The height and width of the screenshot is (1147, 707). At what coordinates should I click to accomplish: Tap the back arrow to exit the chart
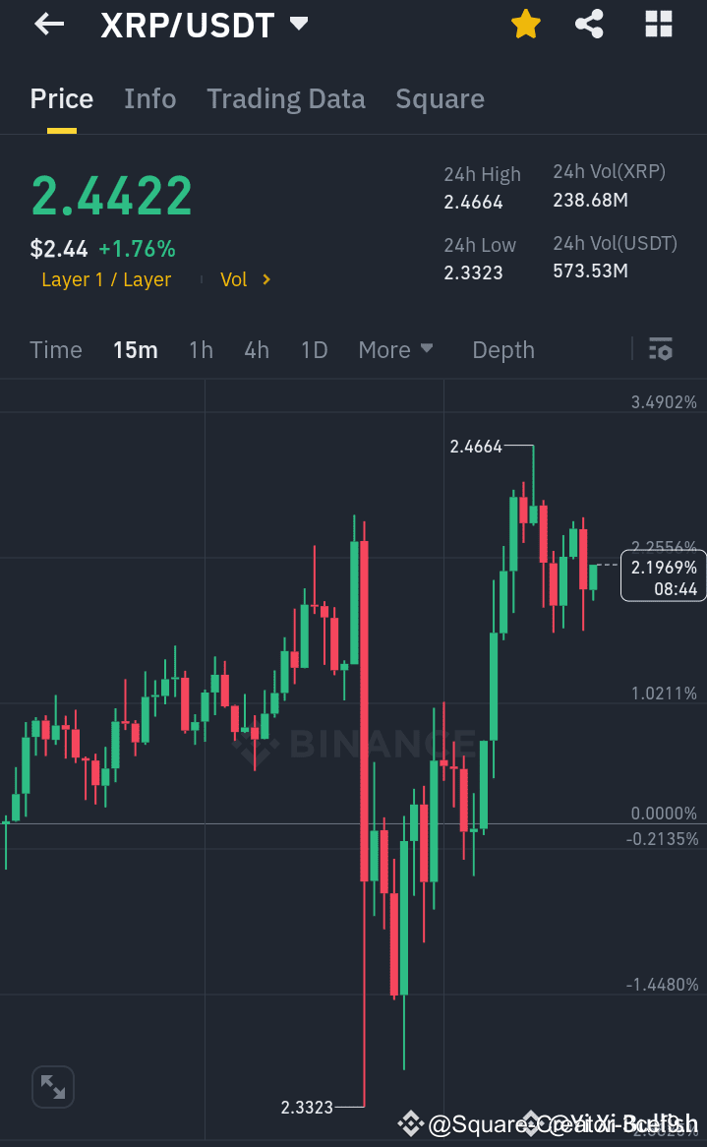(49, 25)
